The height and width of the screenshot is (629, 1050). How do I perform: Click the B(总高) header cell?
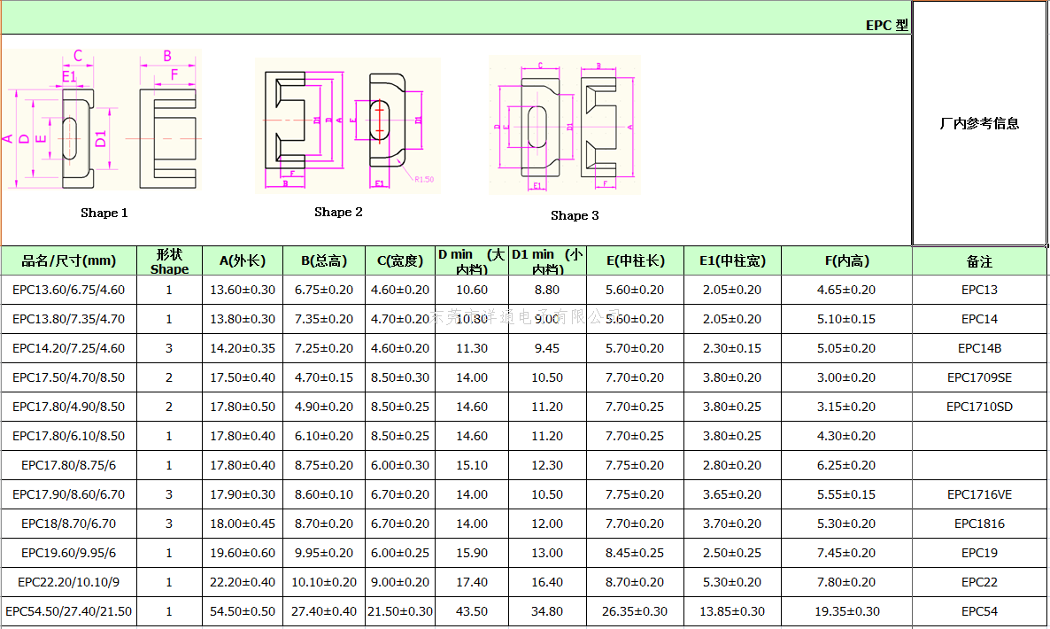click(x=324, y=261)
